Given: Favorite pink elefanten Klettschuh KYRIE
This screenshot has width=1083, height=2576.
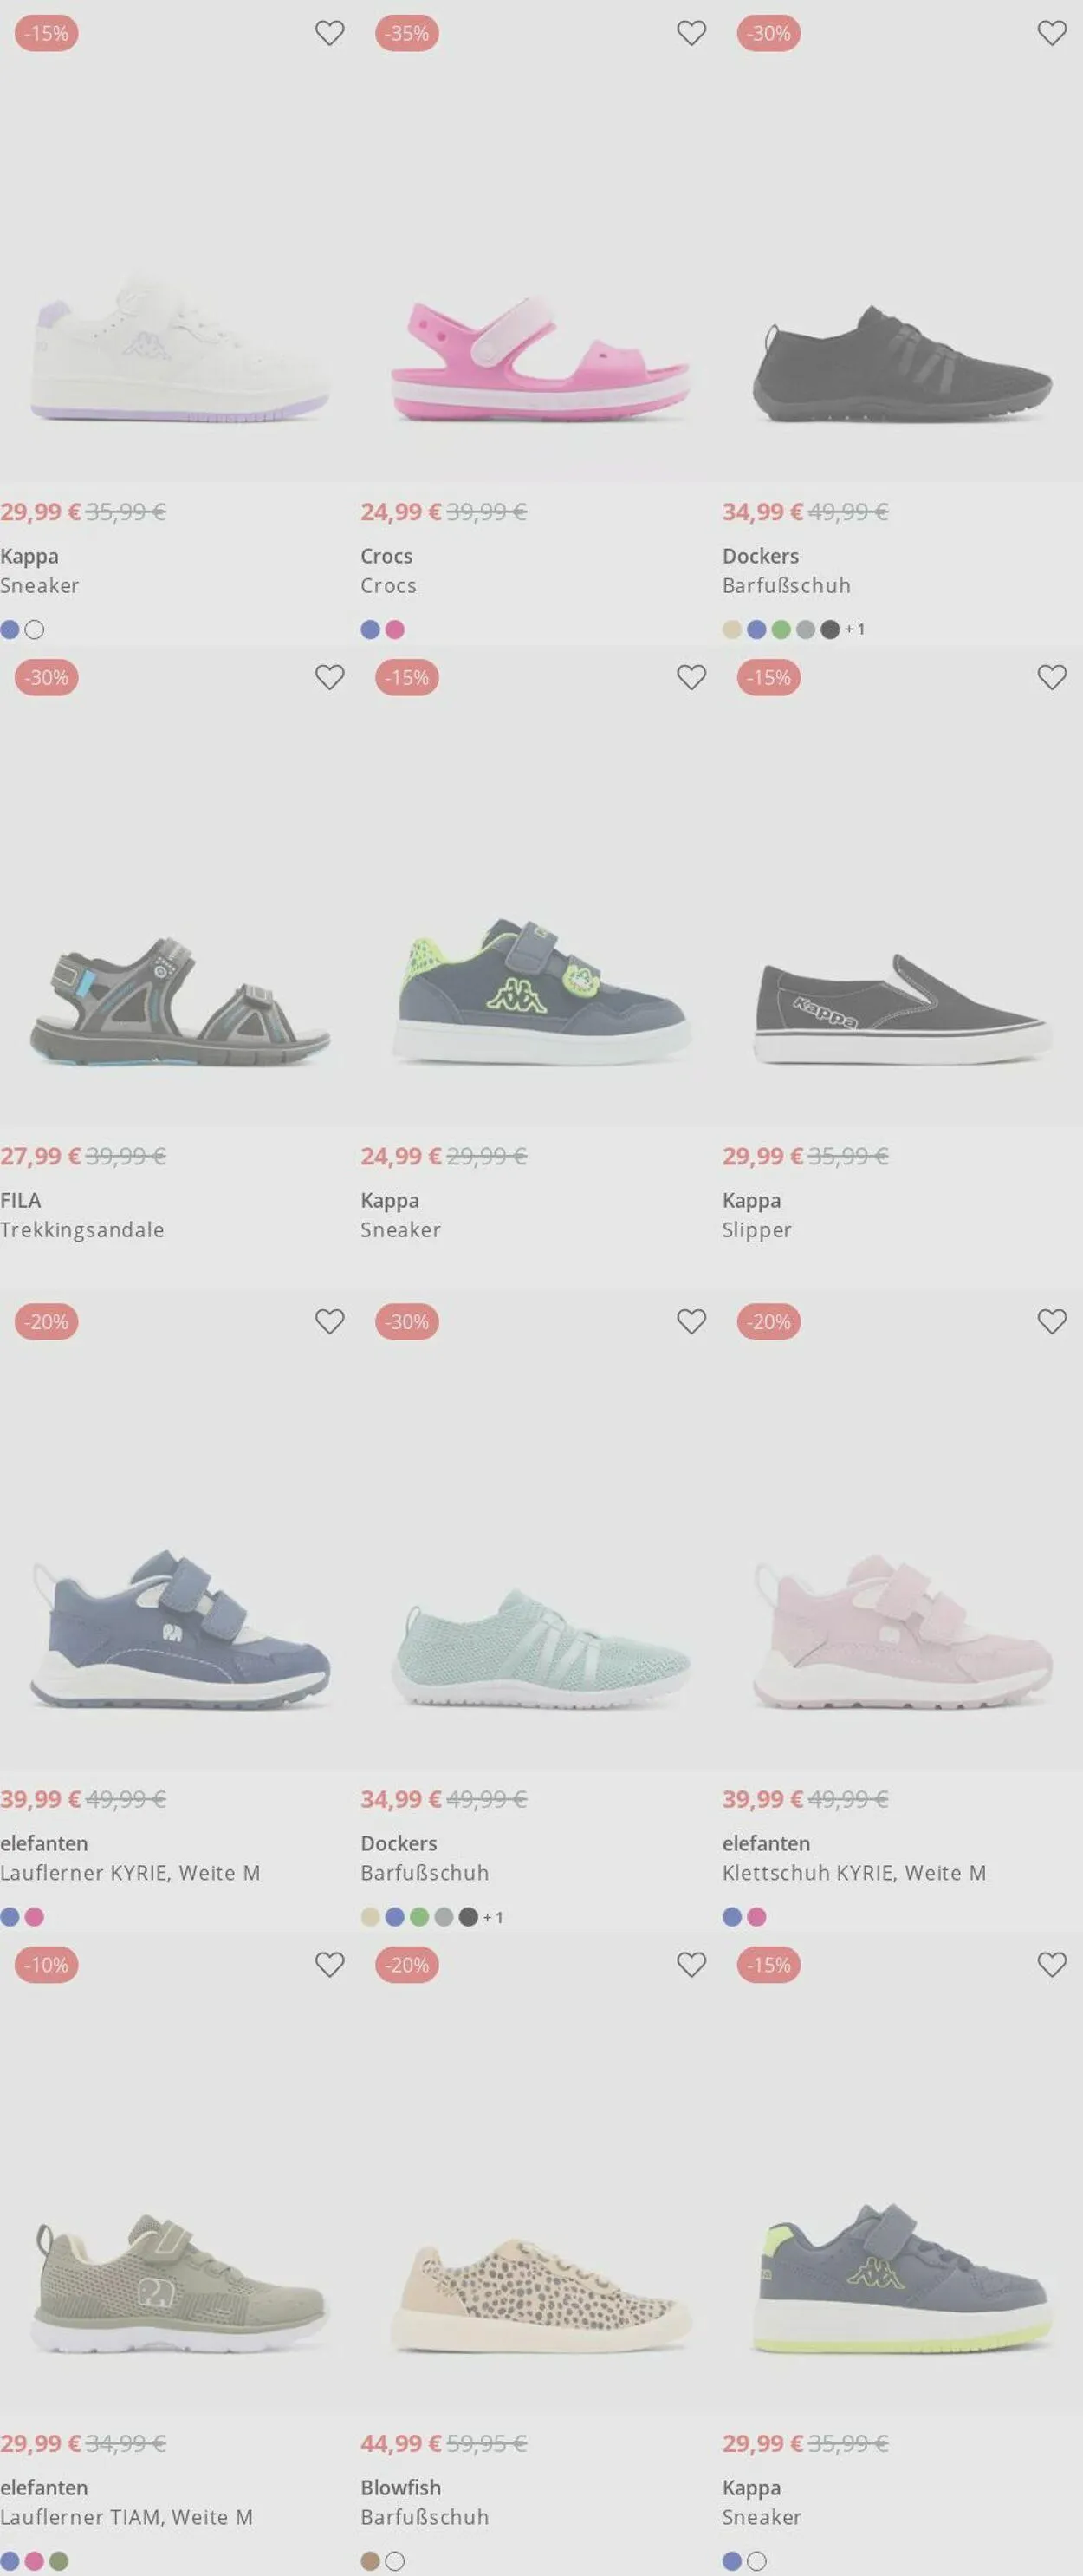Looking at the screenshot, I should (x=1052, y=1321).
